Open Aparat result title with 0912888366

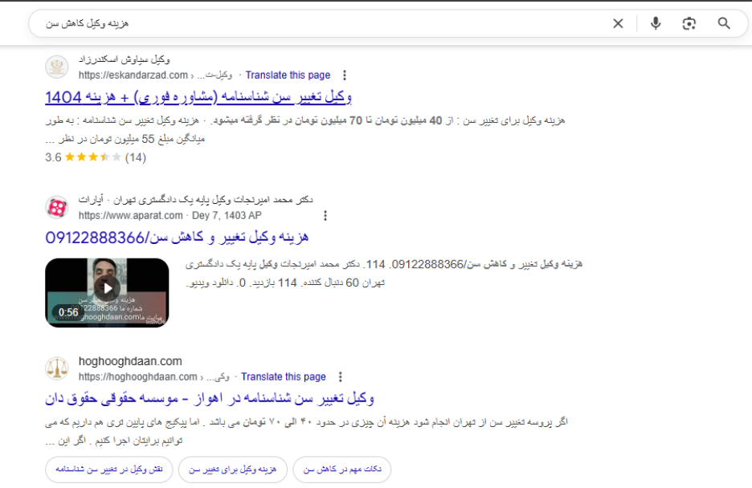tap(177, 238)
